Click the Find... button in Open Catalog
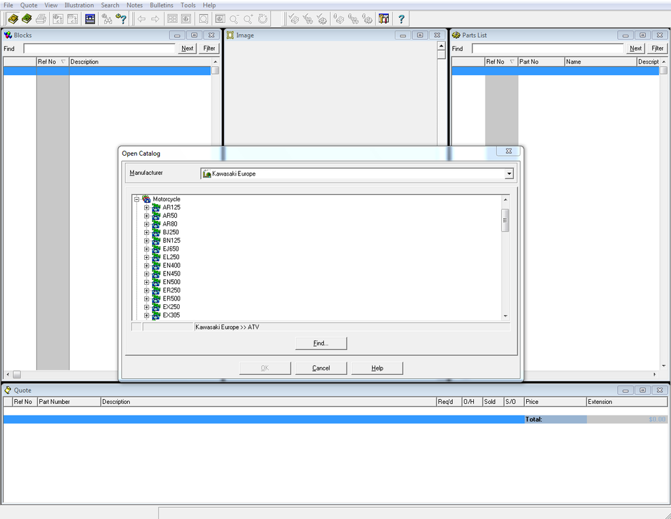This screenshot has width=671, height=519. [321, 344]
